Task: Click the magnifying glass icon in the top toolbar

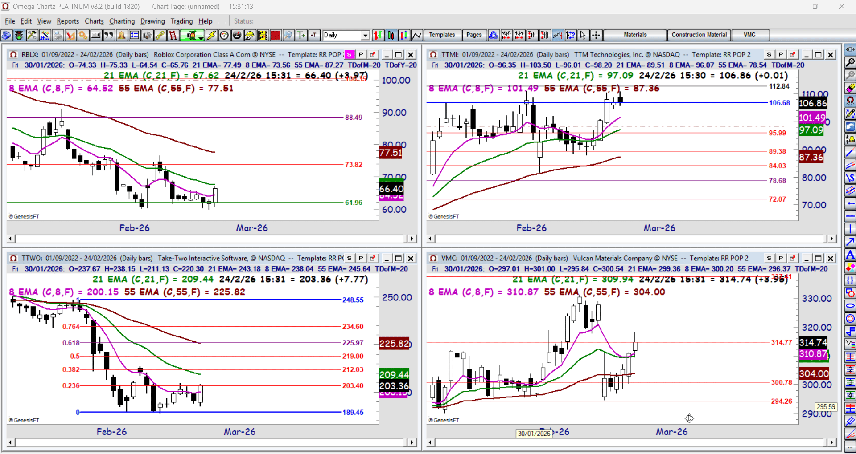Action: pos(288,35)
